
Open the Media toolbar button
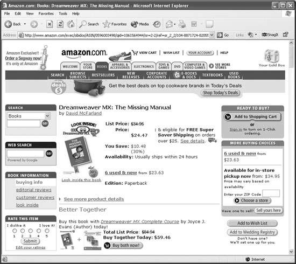pos(140,24)
